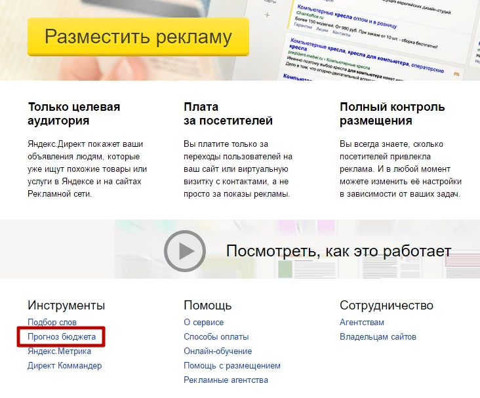Click the Плата за посетителей heading
Image resolution: width=480 pixels, height=398 pixels.
tap(228, 113)
